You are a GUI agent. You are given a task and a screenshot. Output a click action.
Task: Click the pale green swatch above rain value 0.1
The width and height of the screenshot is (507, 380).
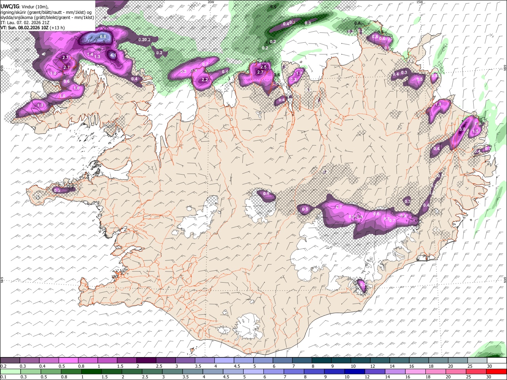pos(10,371)
